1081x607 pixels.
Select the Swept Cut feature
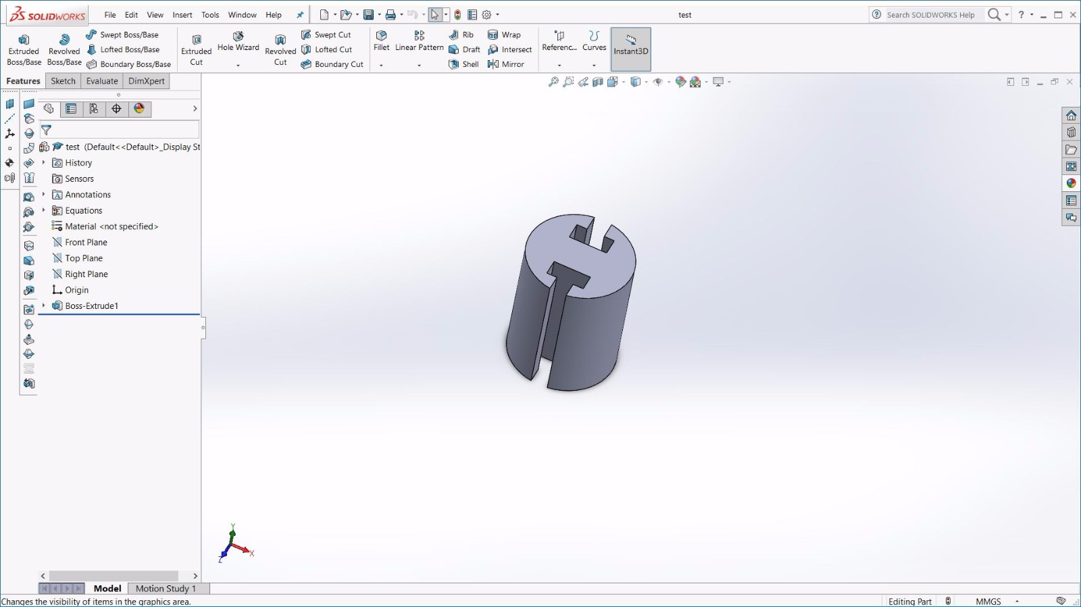click(x=326, y=34)
